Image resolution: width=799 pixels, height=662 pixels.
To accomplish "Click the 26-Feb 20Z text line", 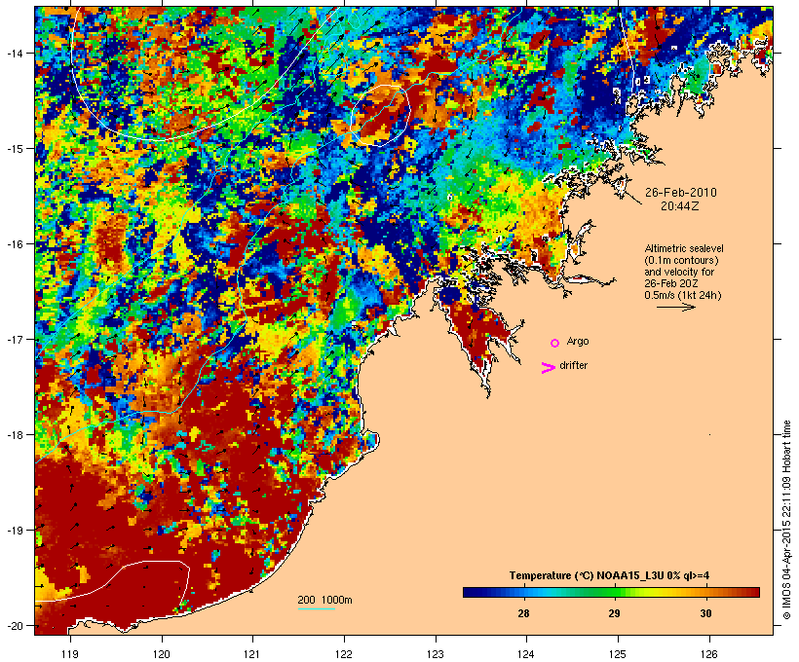I will pyautogui.click(x=671, y=283).
